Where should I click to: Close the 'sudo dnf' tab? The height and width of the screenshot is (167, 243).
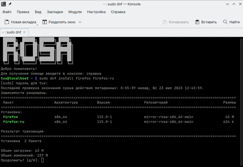[24, 32]
